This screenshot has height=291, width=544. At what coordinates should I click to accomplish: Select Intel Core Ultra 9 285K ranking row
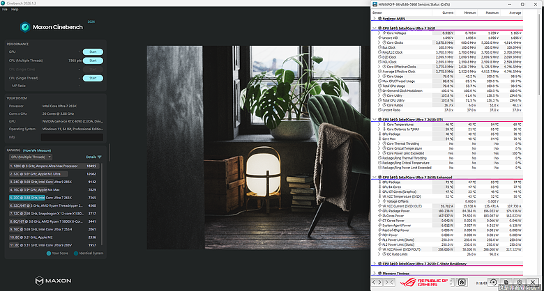tap(54, 182)
